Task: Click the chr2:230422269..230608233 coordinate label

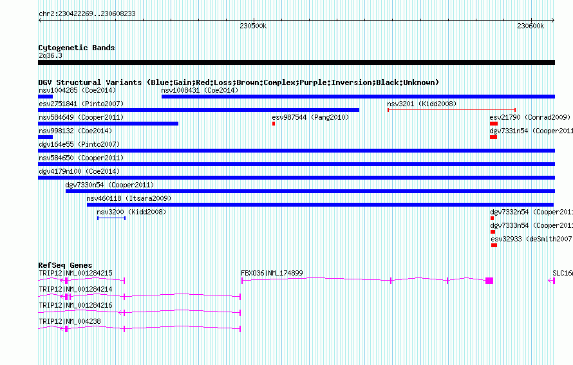Action: tap(87, 14)
